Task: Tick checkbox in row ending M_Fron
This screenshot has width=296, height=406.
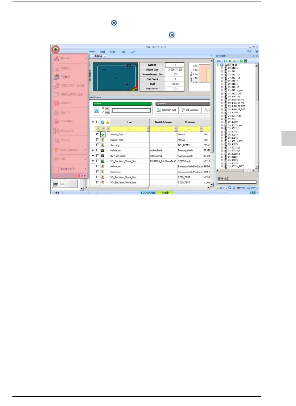Action: coord(98,182)
